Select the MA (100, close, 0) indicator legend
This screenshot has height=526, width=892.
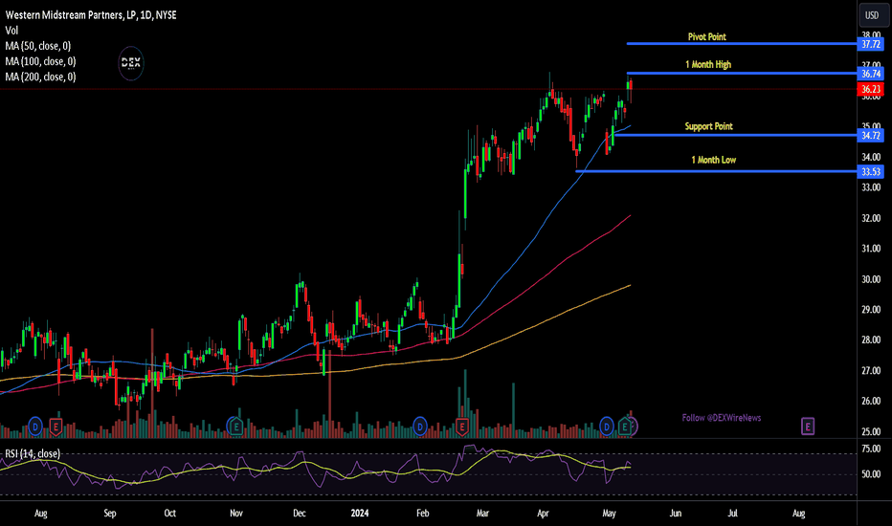tap(40, 61)
